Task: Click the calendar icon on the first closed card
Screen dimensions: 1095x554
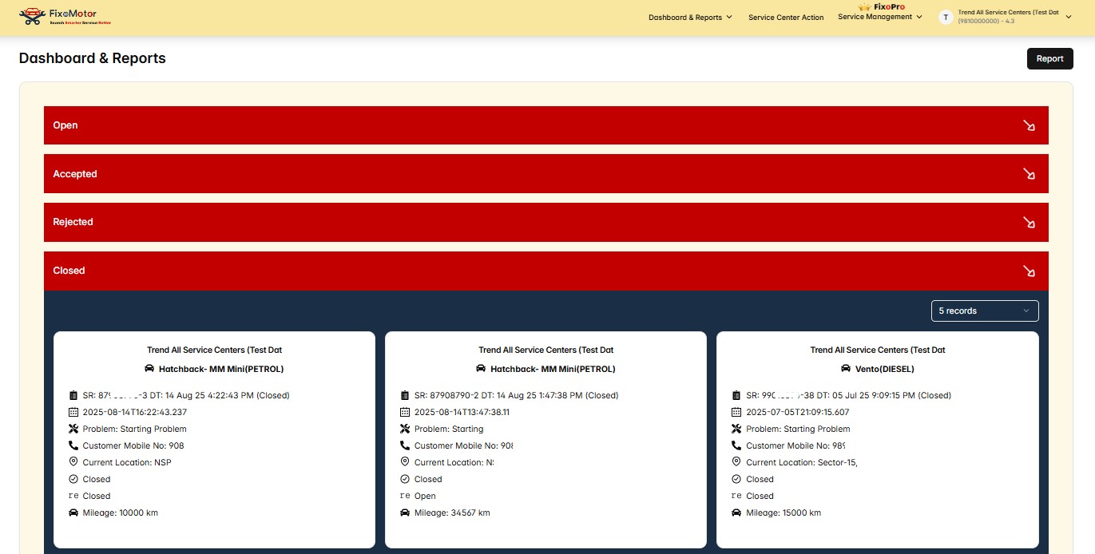Action: 73,412
